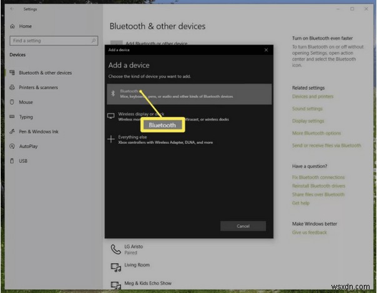Click the Living Room media device icon

116,267
